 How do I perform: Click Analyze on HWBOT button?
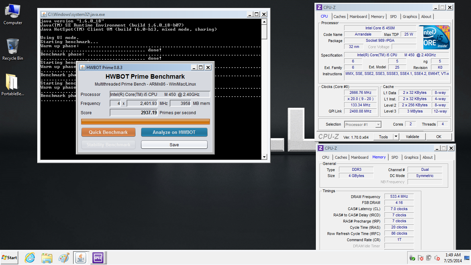click(174, 132)
